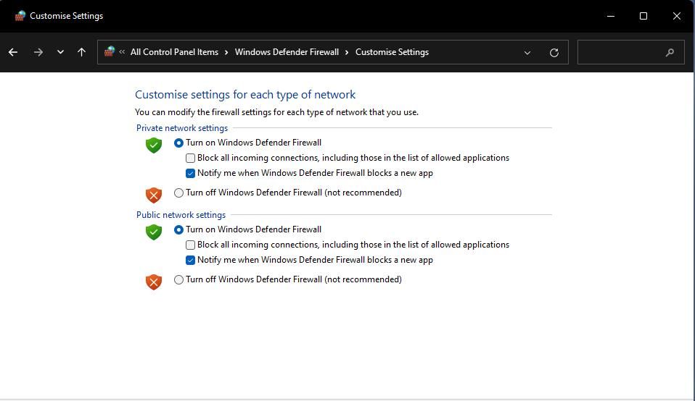Screen dimensions: 695x401
Task: Select Turn off Firewall for Public network
Action: click(x=179, y=279)
